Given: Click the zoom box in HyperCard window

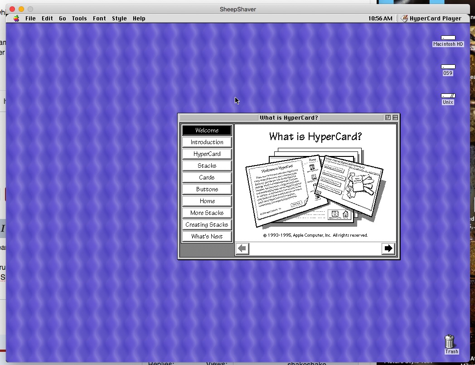Looking at the screenshot, I should click(388, 117).
